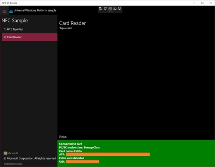215x167 pixels.
Task: Click the 'Card name: FeliCa' line
Action: tap(71, 151)
